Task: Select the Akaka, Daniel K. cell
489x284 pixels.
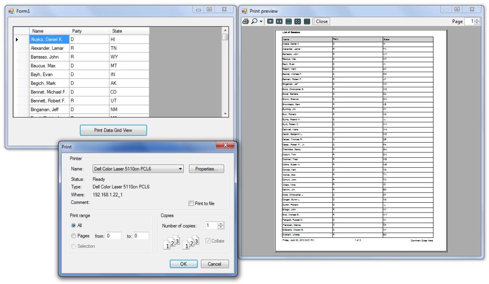Action: (x=49, y=39)
